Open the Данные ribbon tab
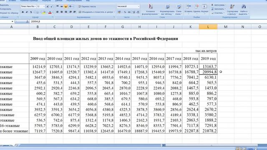The height and width of the screenshot is (150, 267). tap(58, 1)
